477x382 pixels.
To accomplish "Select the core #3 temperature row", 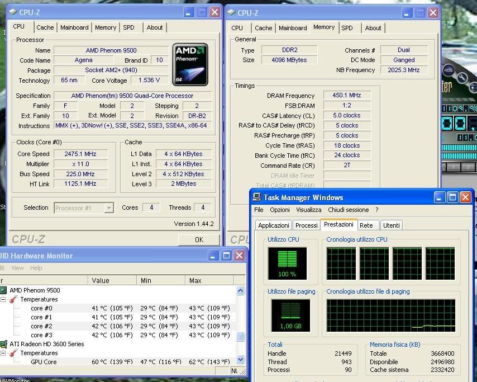I will click(x=118, y=335).
